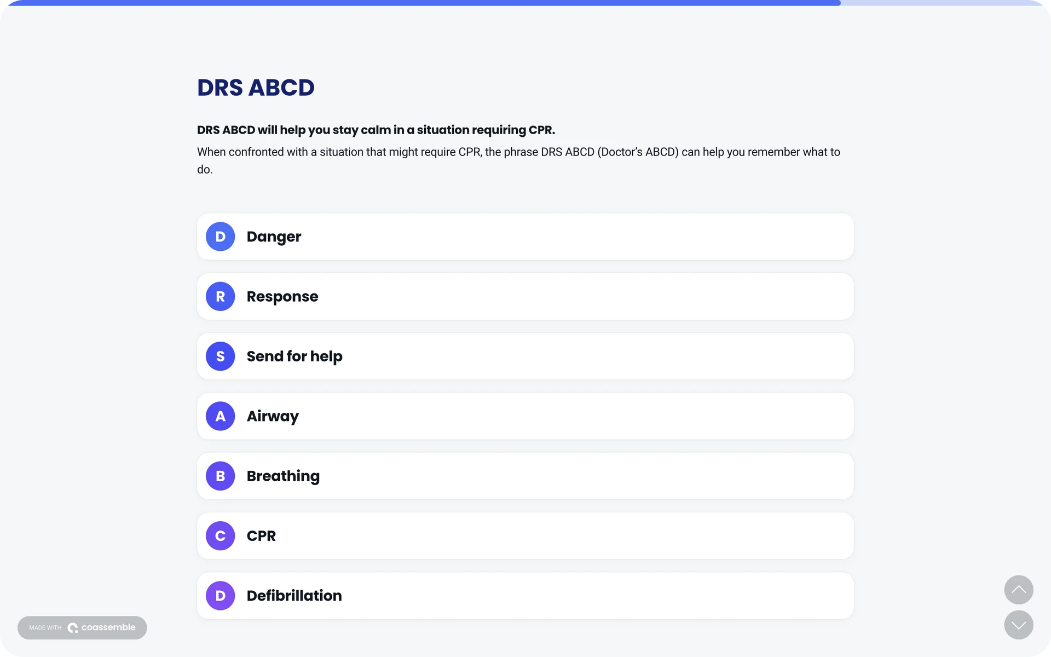1051x657 pixels.
Task: Expand the CPR item
Action: pyautogui.click(x=525, y=536)
